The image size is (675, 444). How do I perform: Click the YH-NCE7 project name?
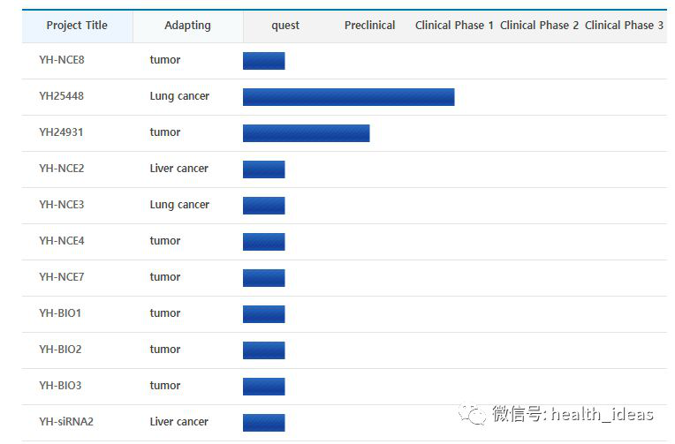(x=62, y=277)
